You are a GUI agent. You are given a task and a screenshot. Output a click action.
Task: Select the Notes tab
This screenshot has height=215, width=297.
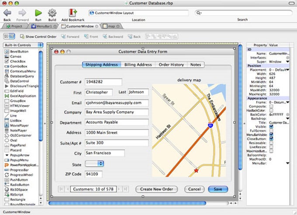pos(196,64)
